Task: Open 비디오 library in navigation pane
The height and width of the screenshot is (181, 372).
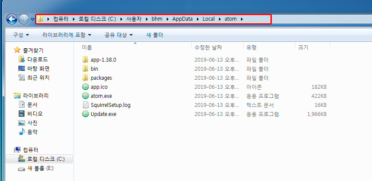Action: [x=35, y=114]
